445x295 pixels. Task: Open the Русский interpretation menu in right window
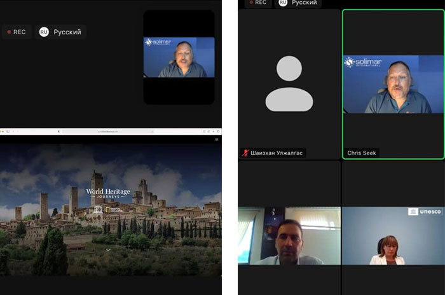click(x=298, y=3)
